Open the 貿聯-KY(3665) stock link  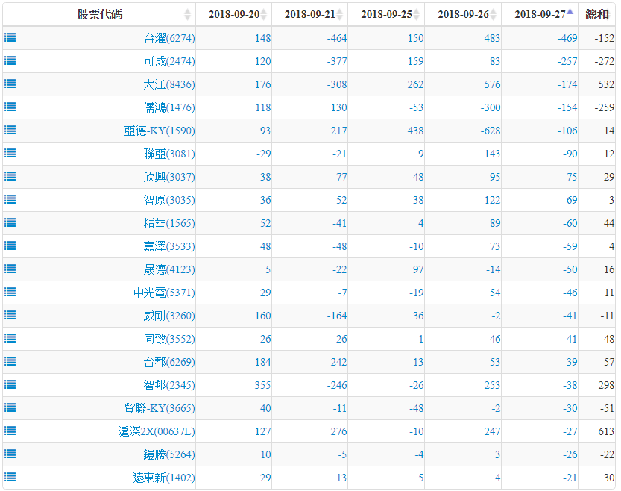click(159, 408)
